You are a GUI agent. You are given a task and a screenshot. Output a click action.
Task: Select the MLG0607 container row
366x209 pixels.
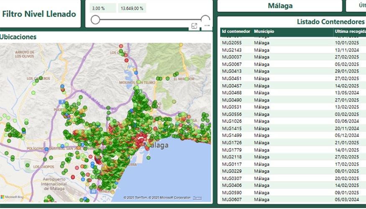pos(232,199)
